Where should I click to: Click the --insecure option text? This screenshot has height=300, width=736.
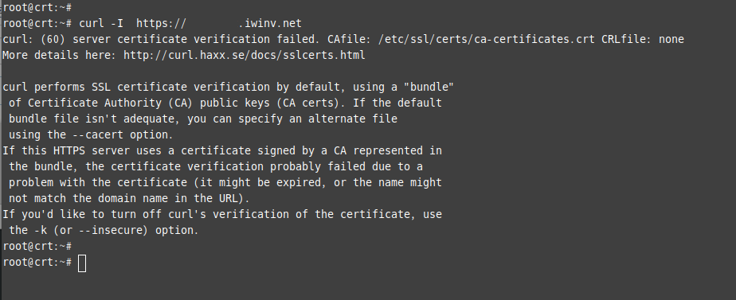click(x=110, y=231)
